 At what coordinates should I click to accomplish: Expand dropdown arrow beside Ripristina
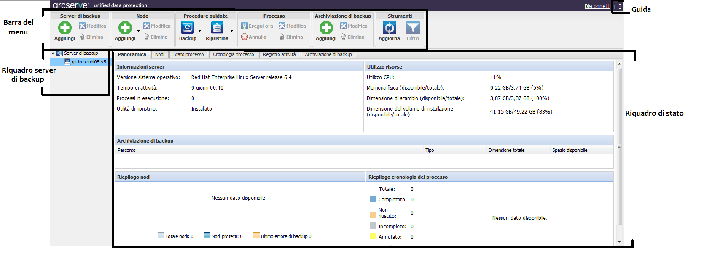(x=231, y=31)
